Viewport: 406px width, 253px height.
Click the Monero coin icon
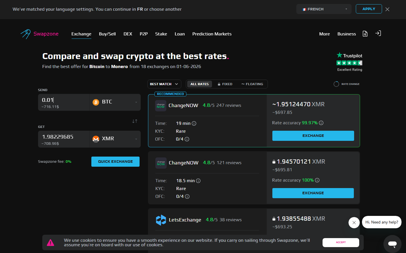coord(96,139)
